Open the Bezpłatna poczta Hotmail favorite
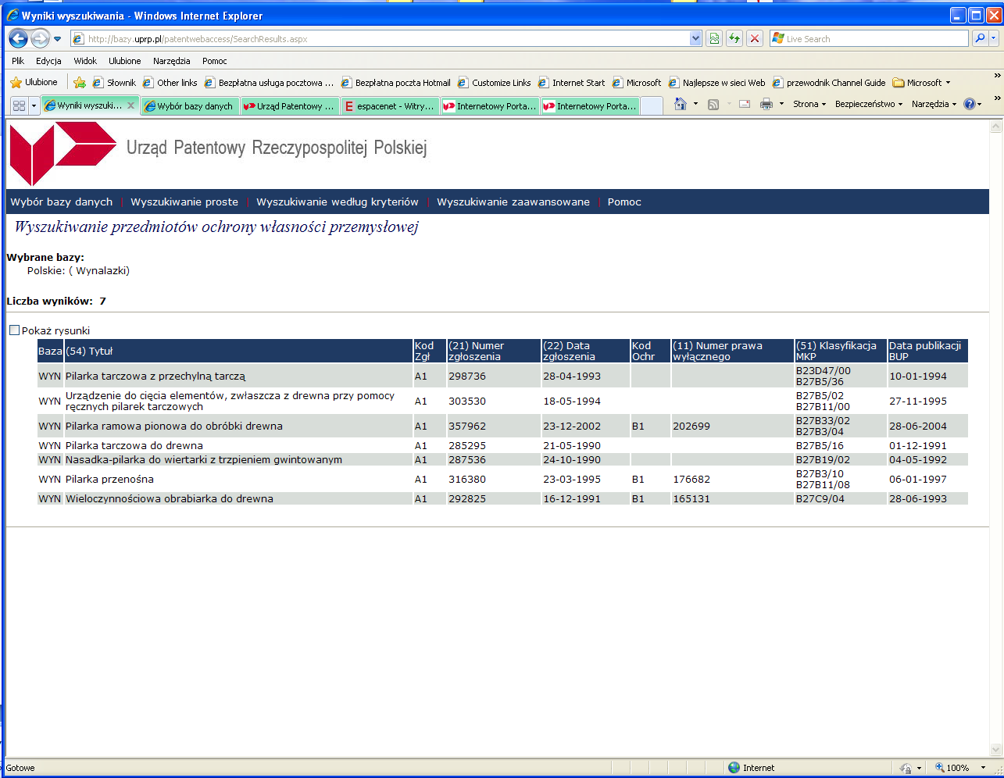This screenshot has height=778, width=1004. pyautogui.click(x=396, y=82)
